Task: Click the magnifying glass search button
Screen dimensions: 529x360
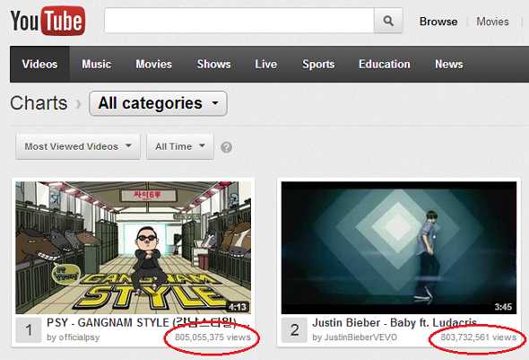Action: (388, 21)
